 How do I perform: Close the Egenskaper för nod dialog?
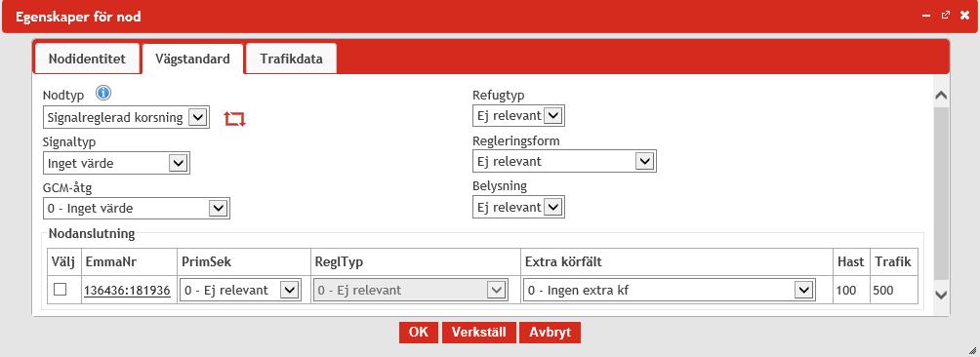965,16
